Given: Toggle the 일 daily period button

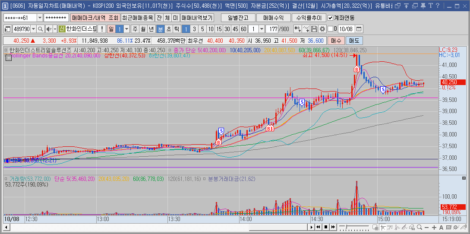Looking at the screenshot, I should click(111, 29).
